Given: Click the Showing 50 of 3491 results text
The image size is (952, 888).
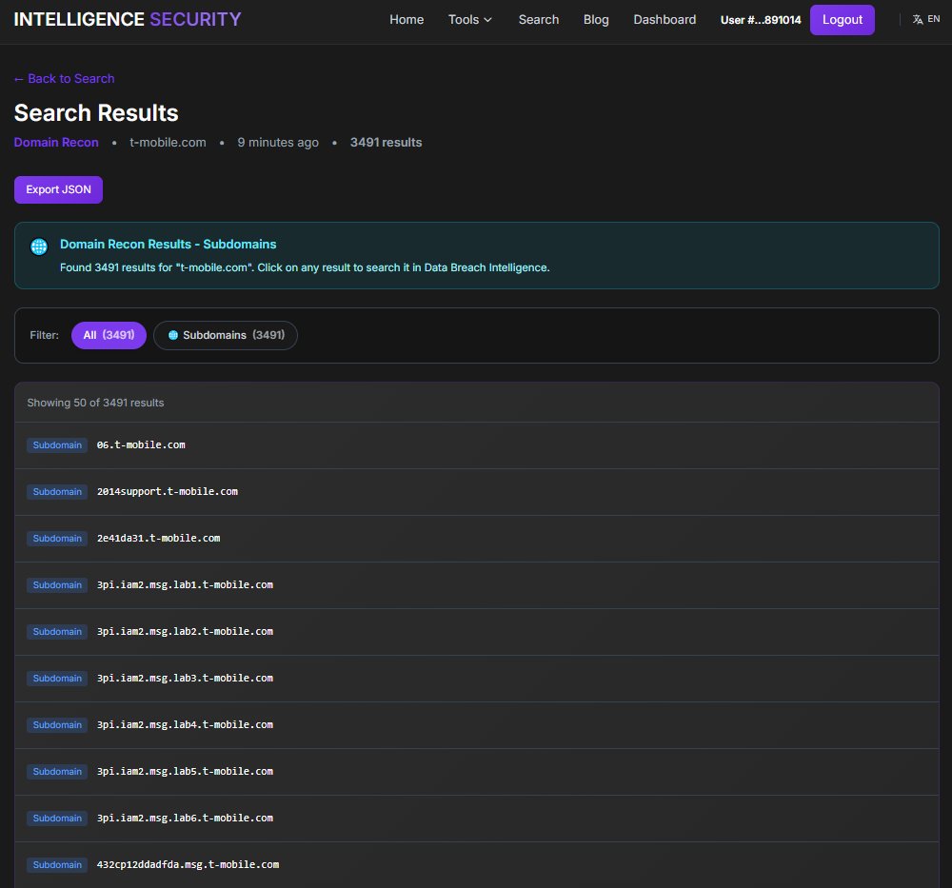Looking at the screenshot, I should (x=95, y=403).
